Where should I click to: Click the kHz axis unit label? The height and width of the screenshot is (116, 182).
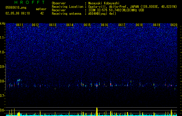click(3, 23)
